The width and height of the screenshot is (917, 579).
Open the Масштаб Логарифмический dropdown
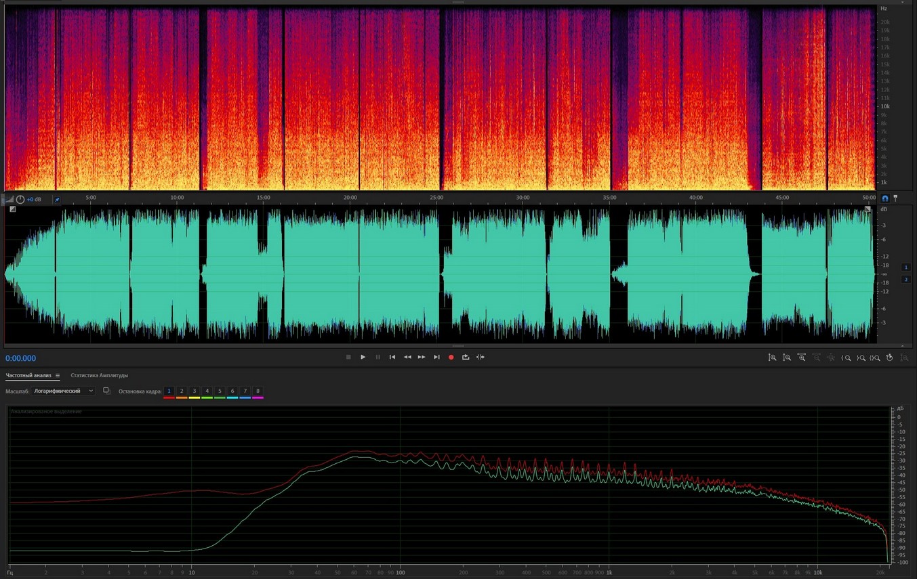pos(64,391)
